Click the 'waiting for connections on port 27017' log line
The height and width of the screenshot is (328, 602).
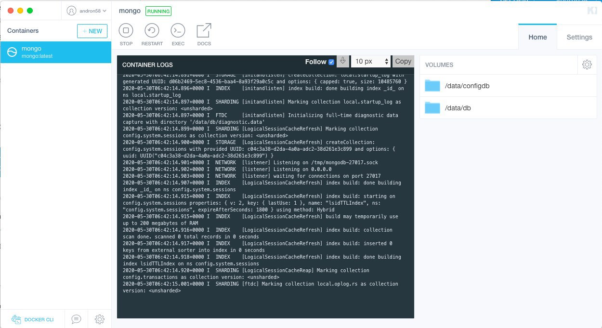pyautogui.click(x=251, y=176)
